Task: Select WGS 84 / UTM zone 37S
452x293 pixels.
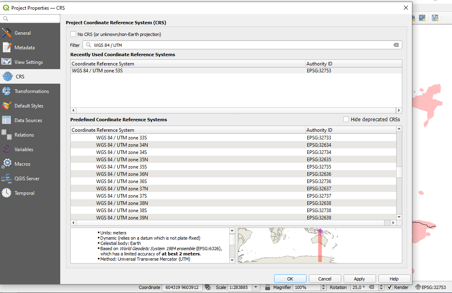Action: coord(234,196)
